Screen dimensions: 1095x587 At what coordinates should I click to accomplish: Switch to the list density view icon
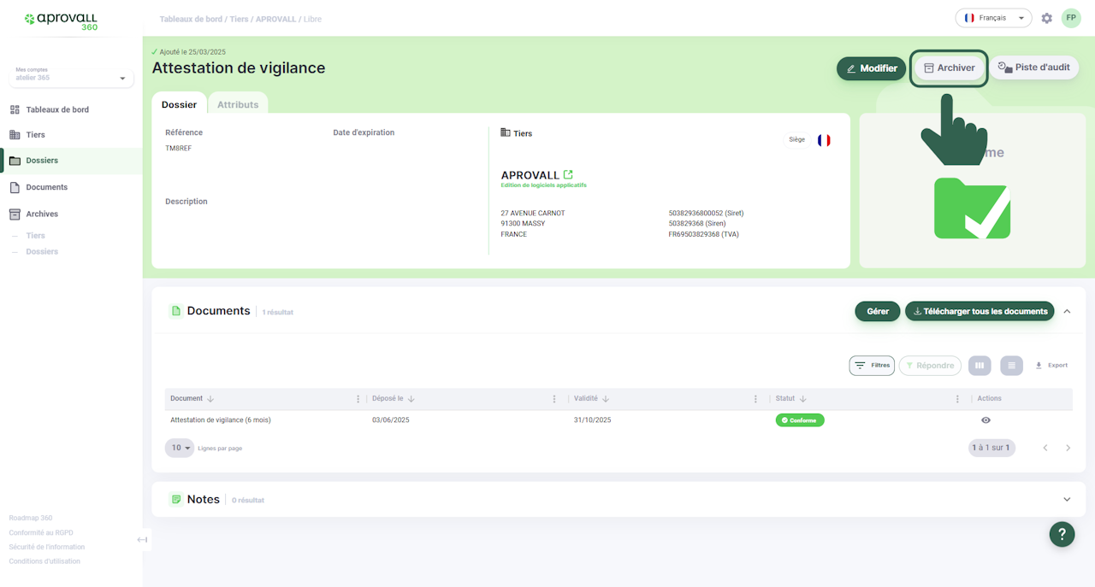click(1011, 366)
